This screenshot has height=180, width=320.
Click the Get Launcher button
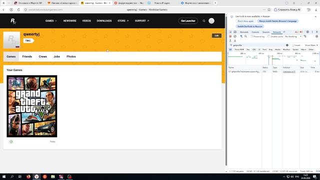188,21
